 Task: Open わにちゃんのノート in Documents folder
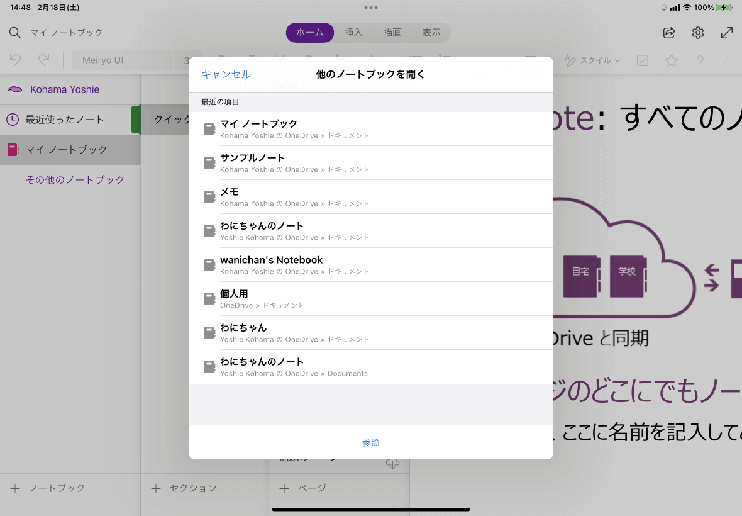click(x=371, y=367)
